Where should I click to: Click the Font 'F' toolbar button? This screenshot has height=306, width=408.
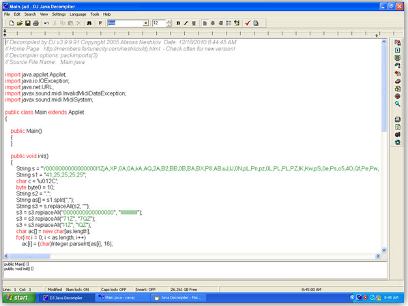click(x=100, y=23)
